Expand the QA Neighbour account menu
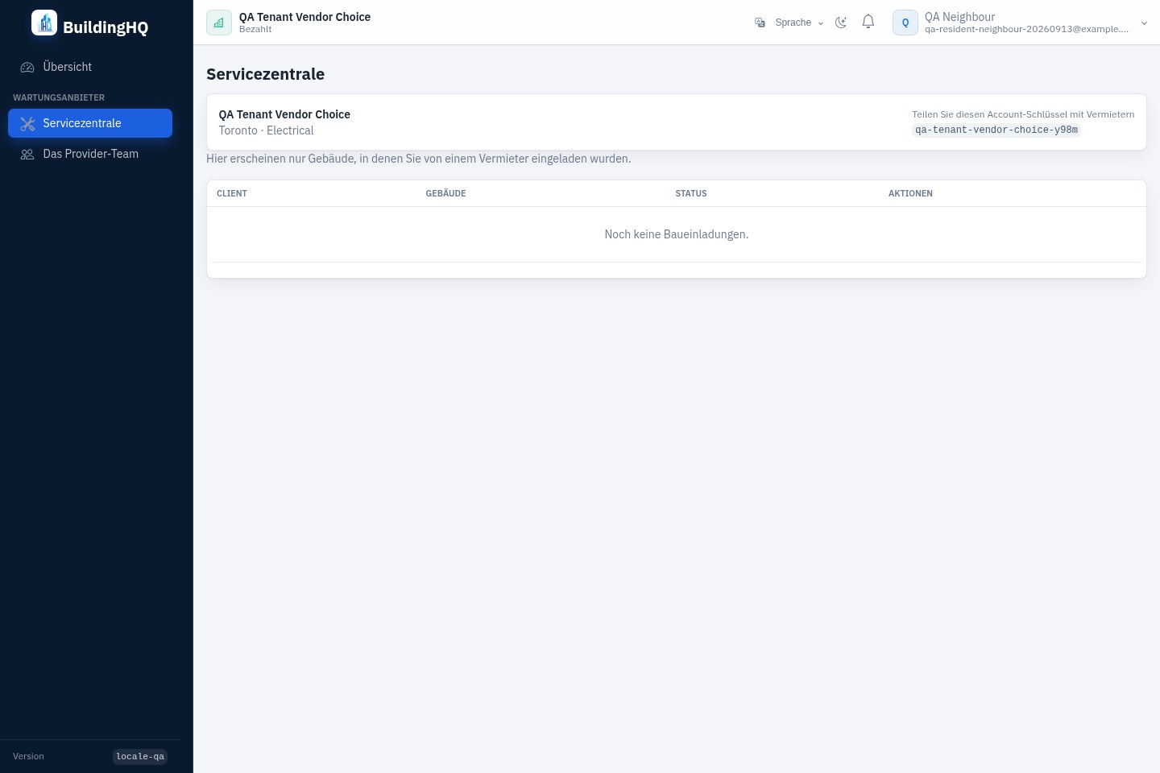 [x=1021, y=23]
